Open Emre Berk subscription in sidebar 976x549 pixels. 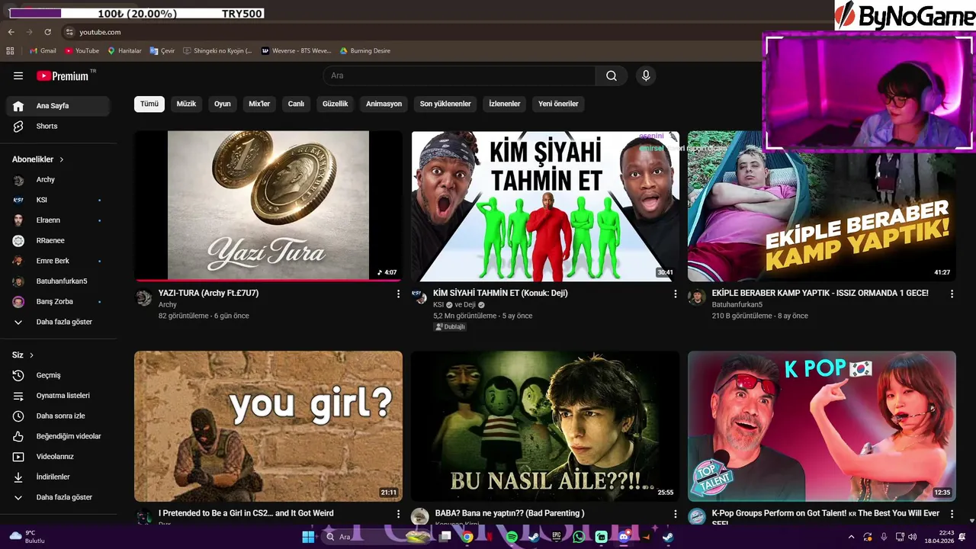point(58,261)
